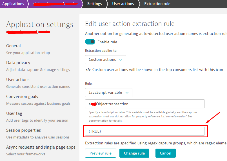Toggle the Enable rule switch
Image resolution: width=227 pixels, height=161 pixels.
tap(90, 42)
